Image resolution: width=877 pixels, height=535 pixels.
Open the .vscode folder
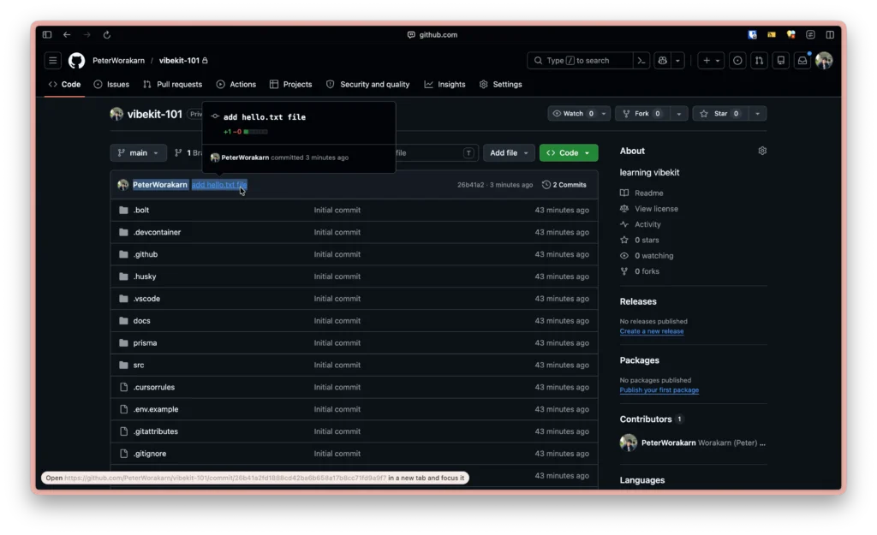(x=146, y=299)
